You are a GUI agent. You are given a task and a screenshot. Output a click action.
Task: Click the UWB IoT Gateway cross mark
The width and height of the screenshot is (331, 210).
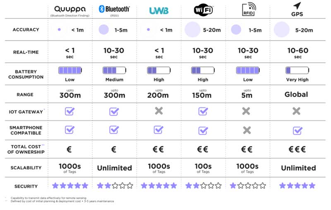158,111
